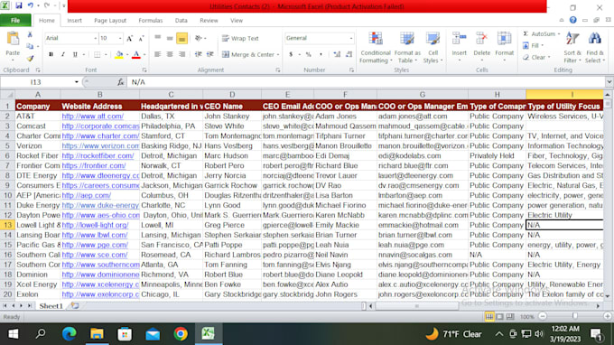Open the General number format dropdown
This screenshot has height=345, width=614.
[351, 38]
